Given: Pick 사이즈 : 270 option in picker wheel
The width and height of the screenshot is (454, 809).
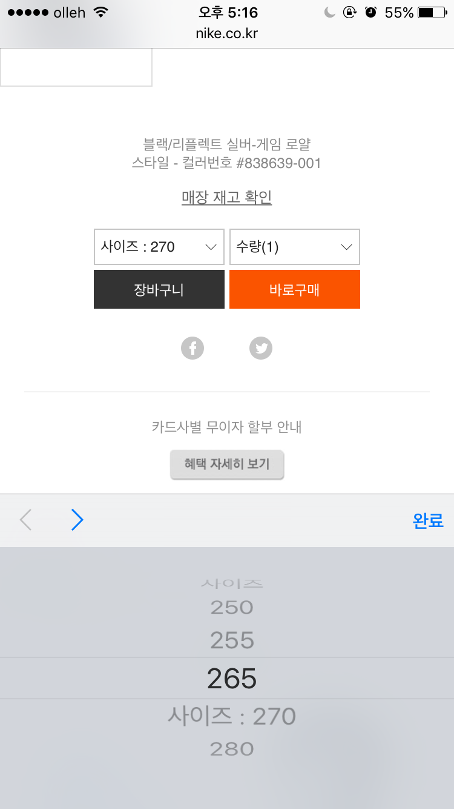Looking at the screenshot, I should 232,716.
